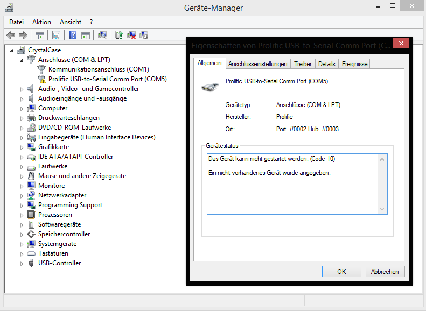Click the Prozessoren chip icon
The image size is (426, 311).
[31, 215]
